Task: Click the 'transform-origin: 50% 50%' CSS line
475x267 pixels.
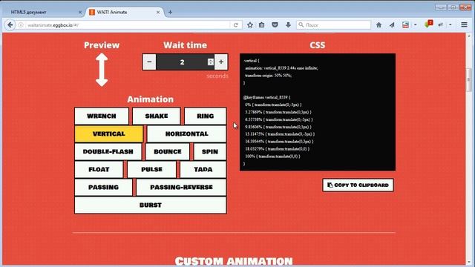Action: point(269,76)
